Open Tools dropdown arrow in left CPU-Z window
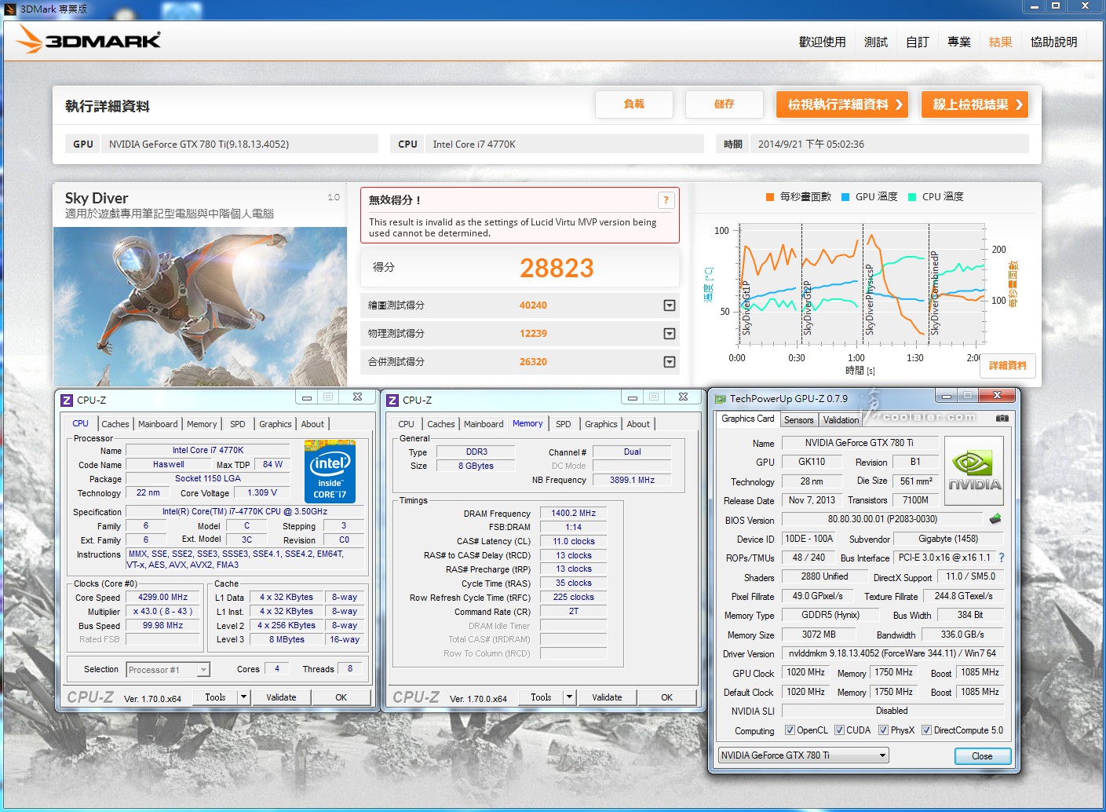1106x812 pixels. pos(243,697)
